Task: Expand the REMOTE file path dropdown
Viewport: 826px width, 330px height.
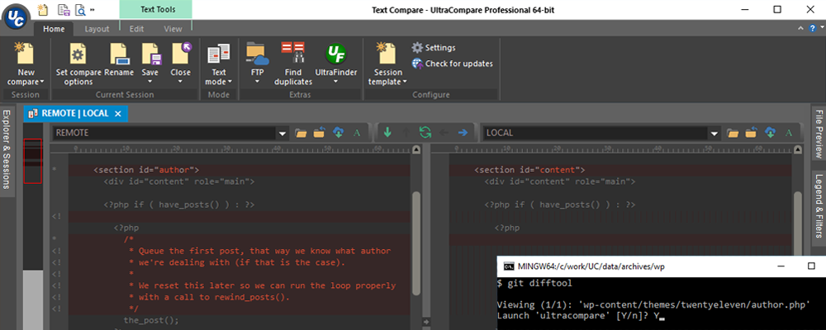Action: pos(282,132)
